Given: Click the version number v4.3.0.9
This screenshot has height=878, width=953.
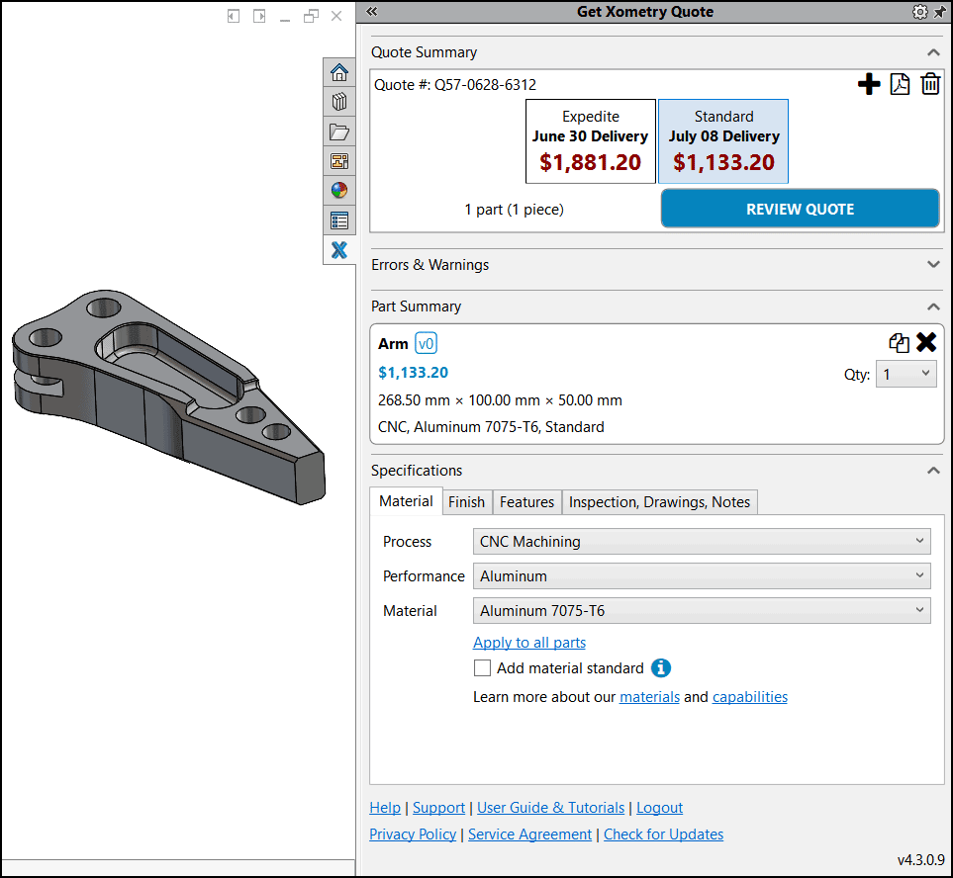Looking at the screenshot, I should [x=920, y=860].
